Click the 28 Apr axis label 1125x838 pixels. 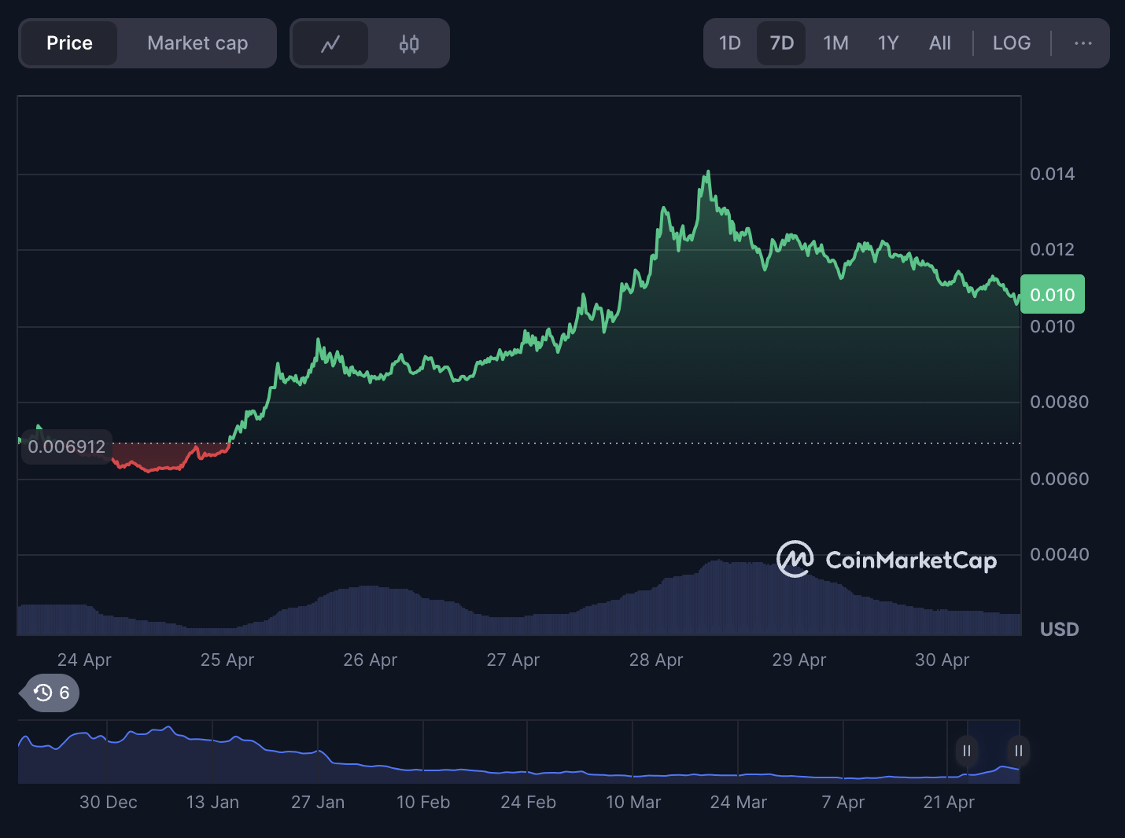click(655, 660)
